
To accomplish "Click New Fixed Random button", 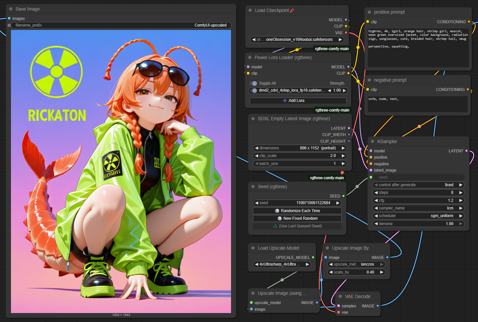I will tap(297, 218).
